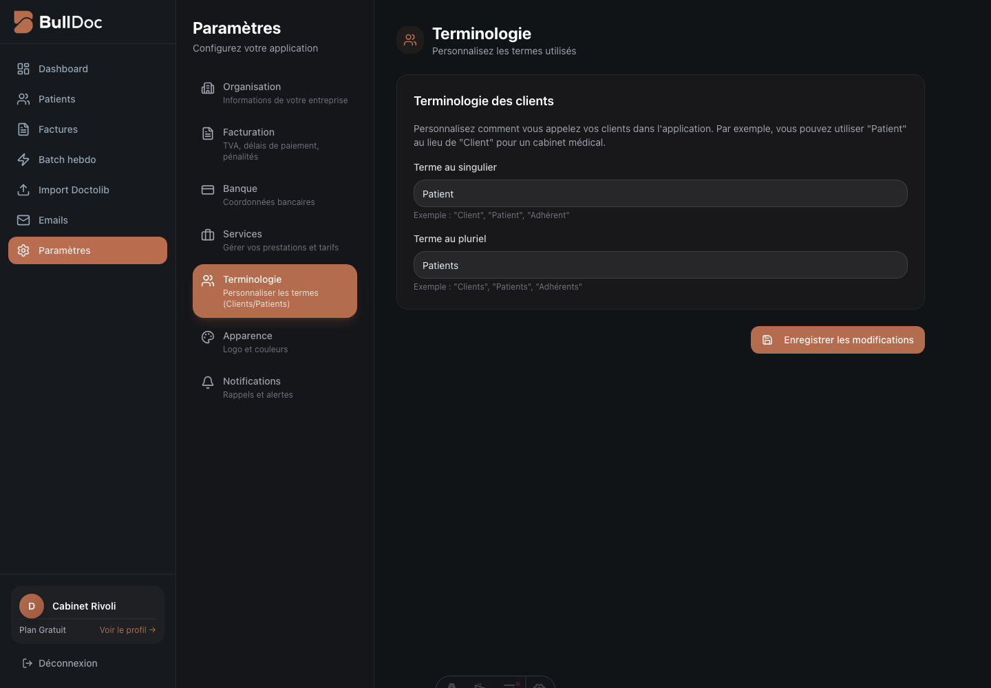
Task: Click the Patients people icon in sidebar
Action: (23, 99)
